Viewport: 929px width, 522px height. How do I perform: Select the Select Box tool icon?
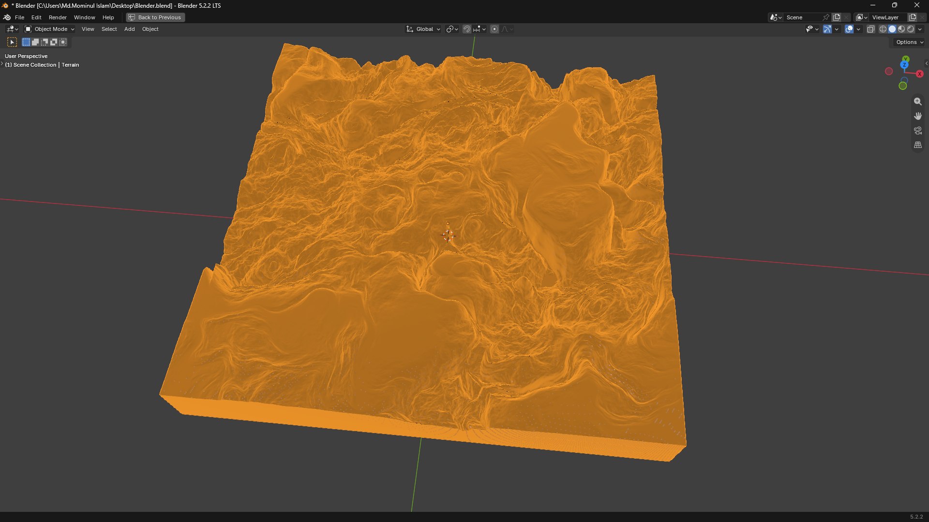(12, 42)
